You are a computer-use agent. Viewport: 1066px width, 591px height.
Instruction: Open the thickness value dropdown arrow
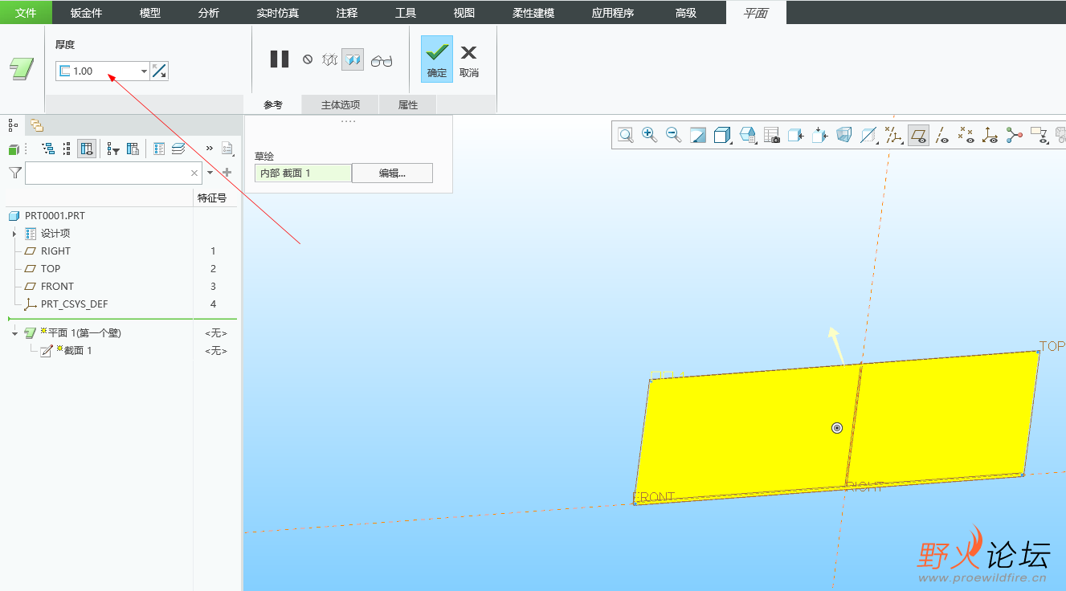click(144, 71)
